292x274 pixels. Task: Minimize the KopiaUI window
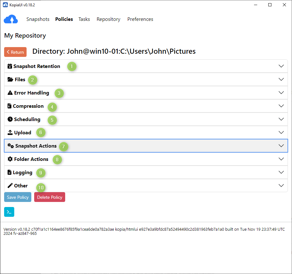pyautogui.click(x=256, y=5)
